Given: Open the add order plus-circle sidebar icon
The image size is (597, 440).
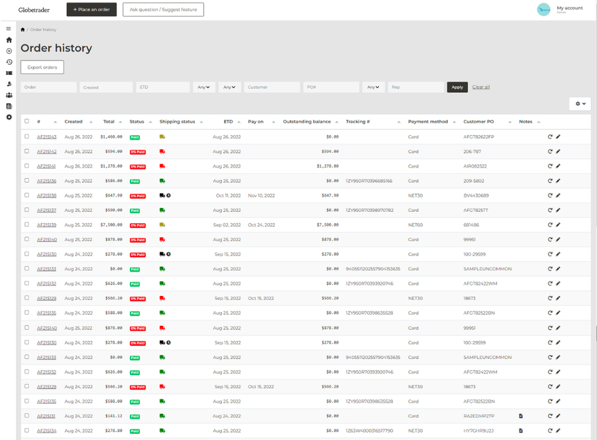Looking at the screenshot, I should click(9, 51).
